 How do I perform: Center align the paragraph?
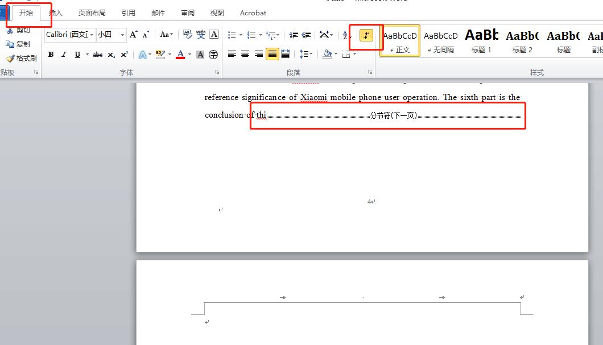coord(245,54)
